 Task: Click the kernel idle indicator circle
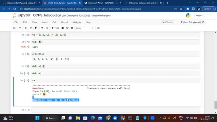coord(203,22)
